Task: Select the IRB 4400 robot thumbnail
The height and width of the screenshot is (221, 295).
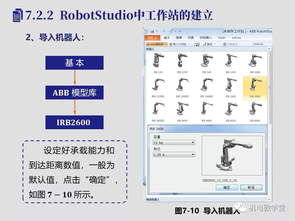Action: (x=182, y=112)
